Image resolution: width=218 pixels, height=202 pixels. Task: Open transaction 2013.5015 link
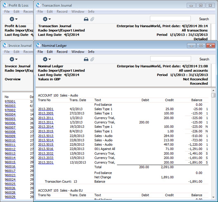point(46,145)
